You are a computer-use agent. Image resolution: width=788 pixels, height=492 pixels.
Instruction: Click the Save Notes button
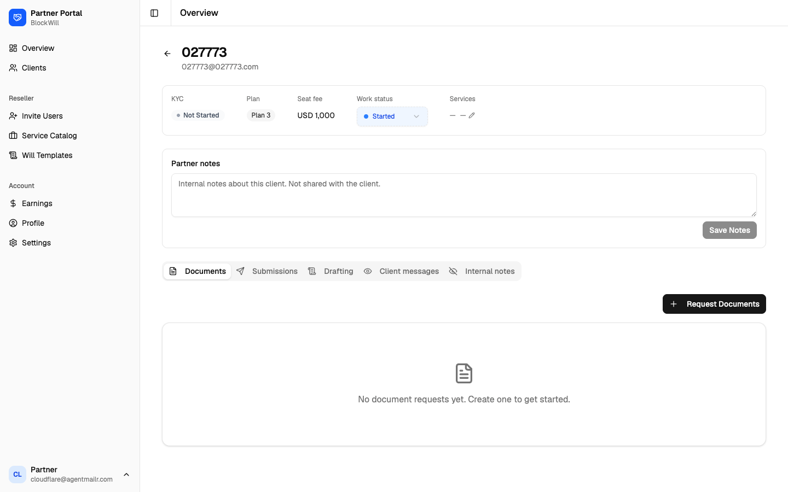[729, 230]
